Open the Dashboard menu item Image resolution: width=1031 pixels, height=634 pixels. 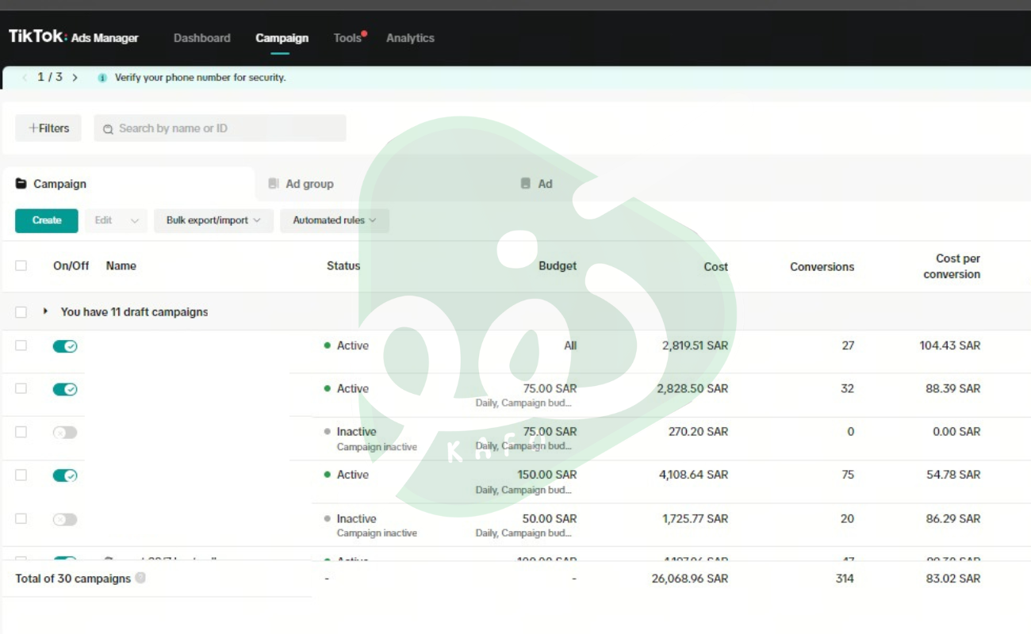click(201, 38)
